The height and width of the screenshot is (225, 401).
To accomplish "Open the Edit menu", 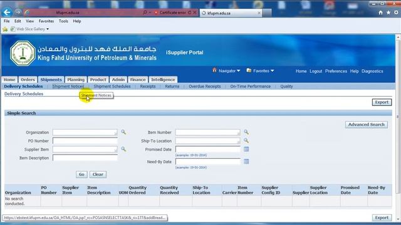I will pyautogui.click(x=18, y=21).
